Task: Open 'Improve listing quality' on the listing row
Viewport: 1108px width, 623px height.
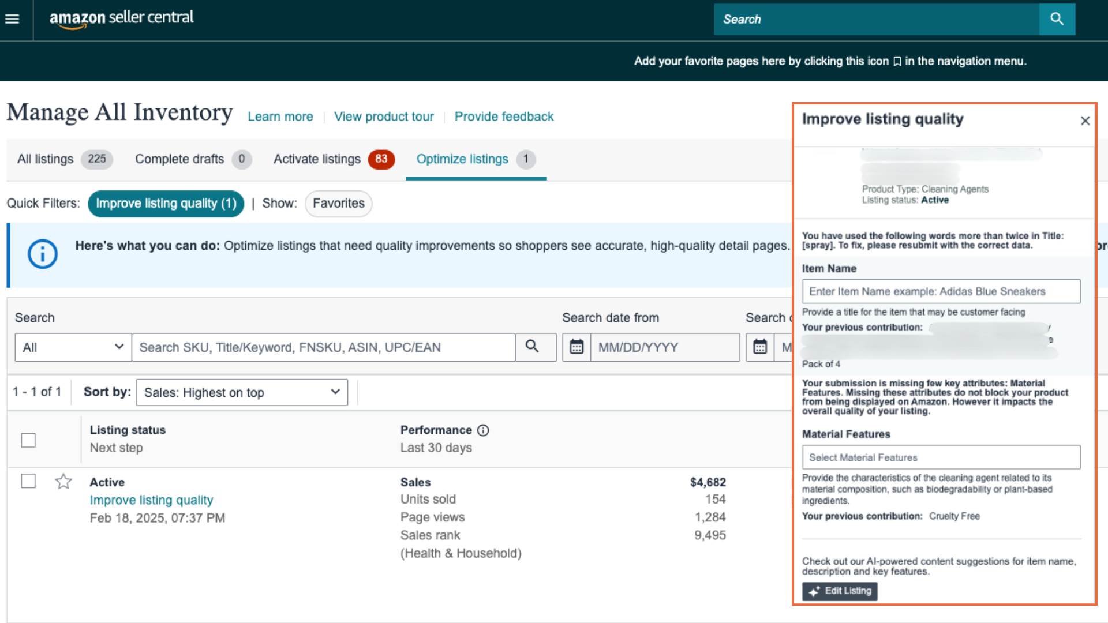Action: pyautogui.click(x=151, y=500)
